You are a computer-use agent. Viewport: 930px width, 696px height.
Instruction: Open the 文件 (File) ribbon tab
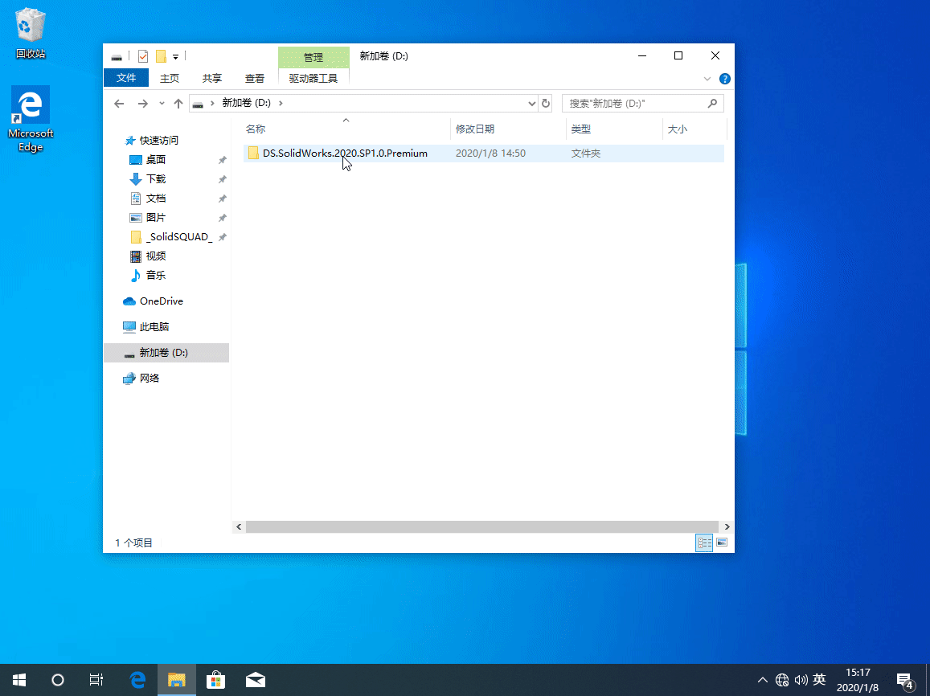pos(125,78)
